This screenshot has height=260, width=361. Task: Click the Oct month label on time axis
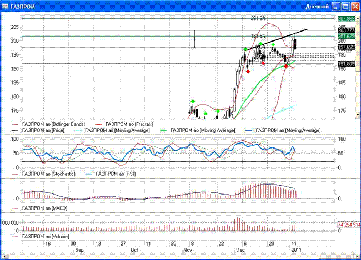coord(134,250)
